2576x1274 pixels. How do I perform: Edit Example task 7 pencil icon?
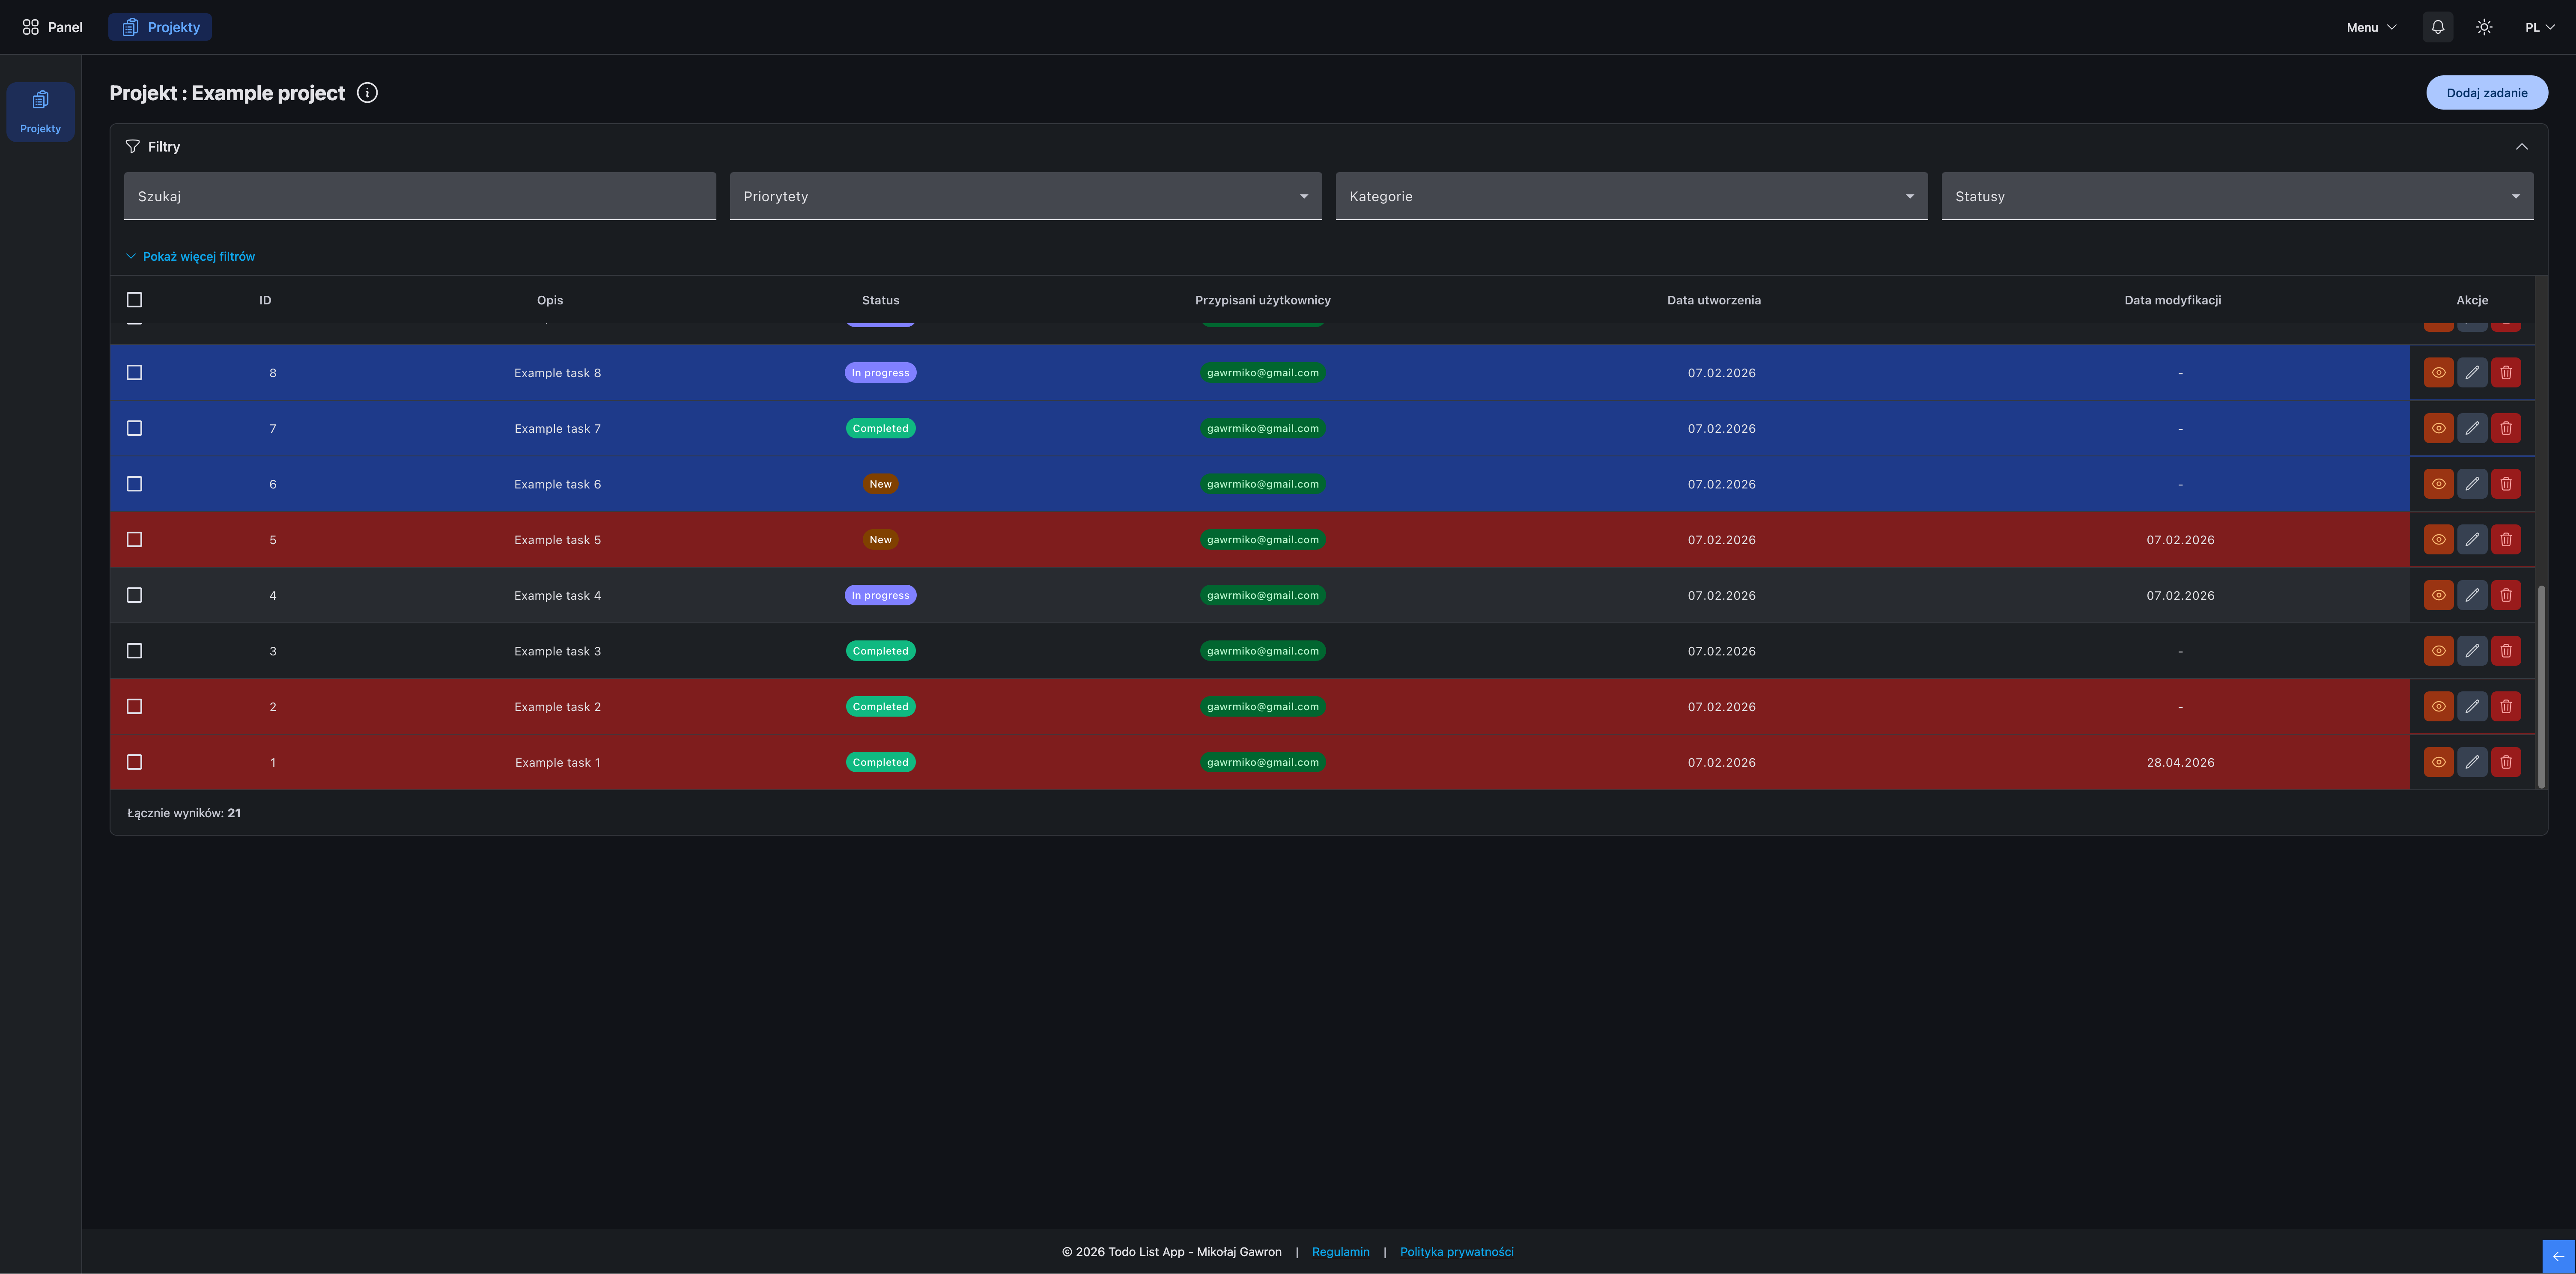click(x=2472, y=428)
